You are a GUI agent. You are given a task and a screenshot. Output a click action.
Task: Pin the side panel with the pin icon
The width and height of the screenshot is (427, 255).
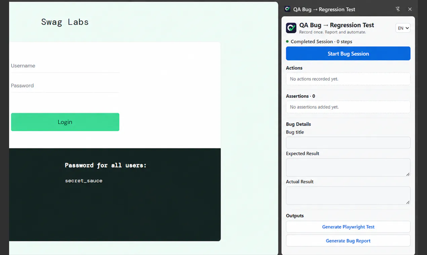(398, 9)
